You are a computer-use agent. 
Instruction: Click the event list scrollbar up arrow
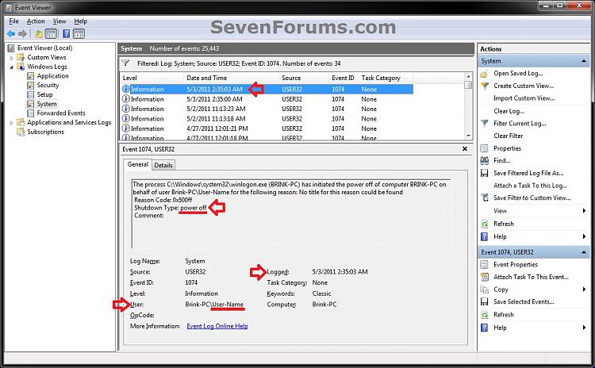coord(468,76)
